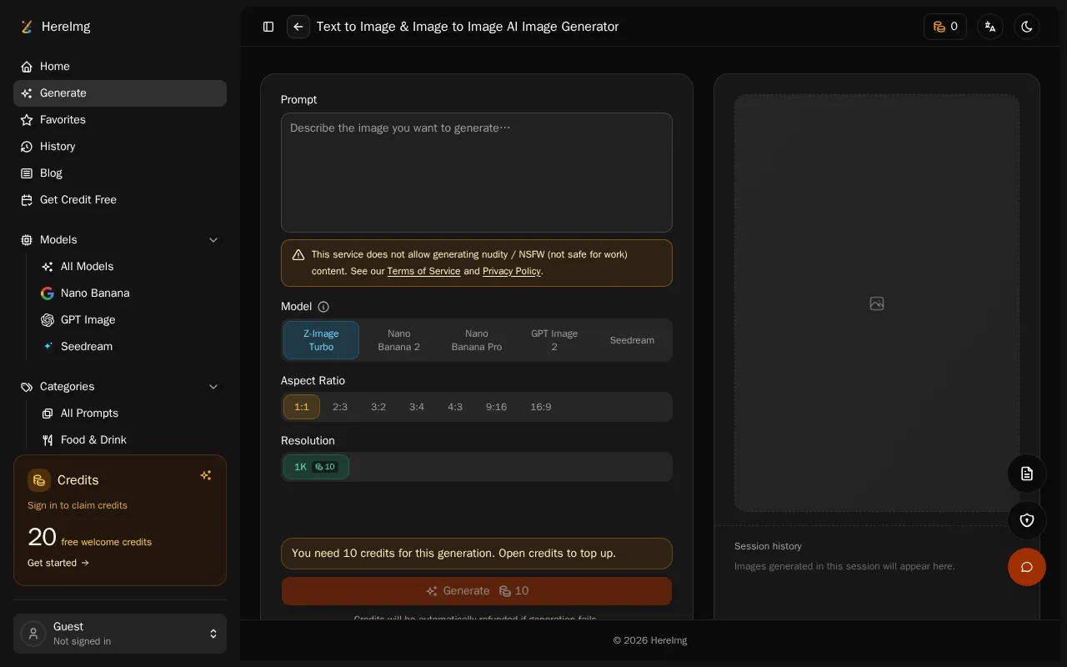Click the © 2026 HereImg footer text
This screenshot has width=1067, height=667.
pos(650,640)
